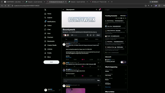
Task: Expand the Trending Accounts dropdown arrow
Action: 118,16
